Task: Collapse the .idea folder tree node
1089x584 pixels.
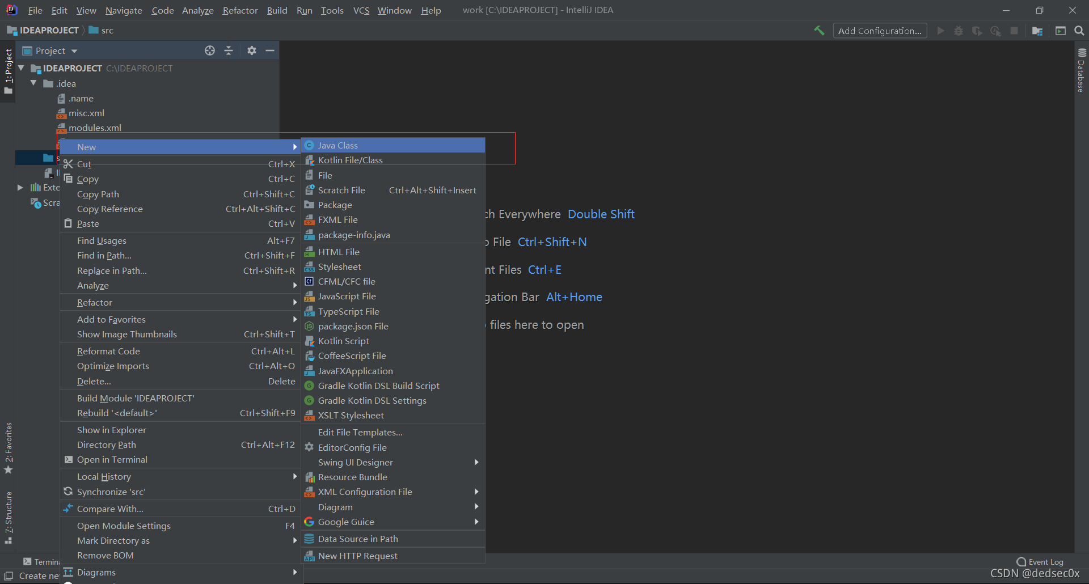Action: (33, 83)
